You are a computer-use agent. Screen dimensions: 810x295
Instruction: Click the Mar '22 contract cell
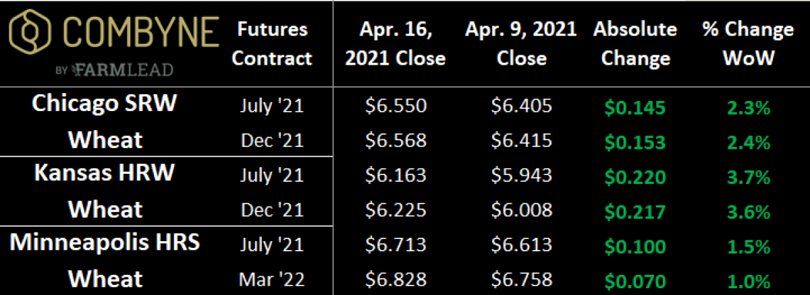point(272,279)
